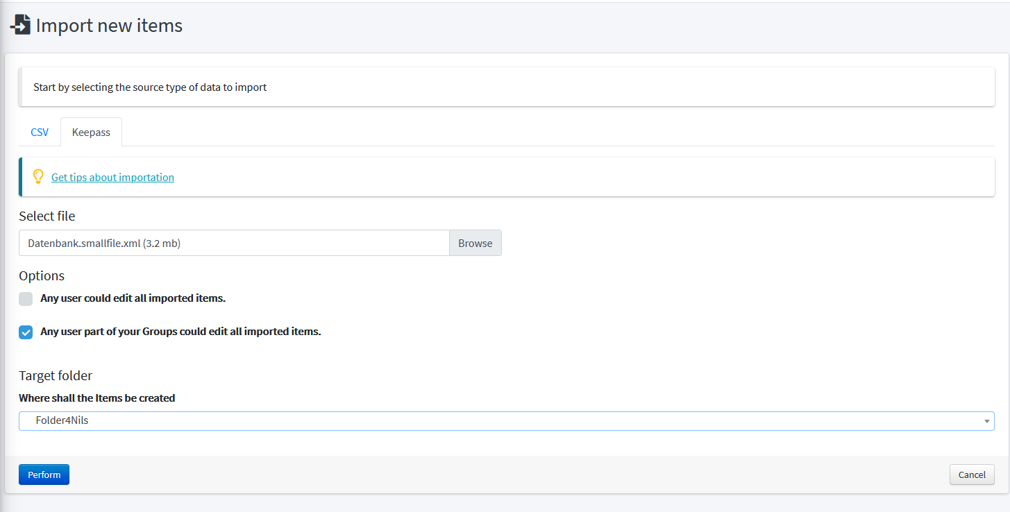Open 'Get tips about importation' link

(112, 177)
